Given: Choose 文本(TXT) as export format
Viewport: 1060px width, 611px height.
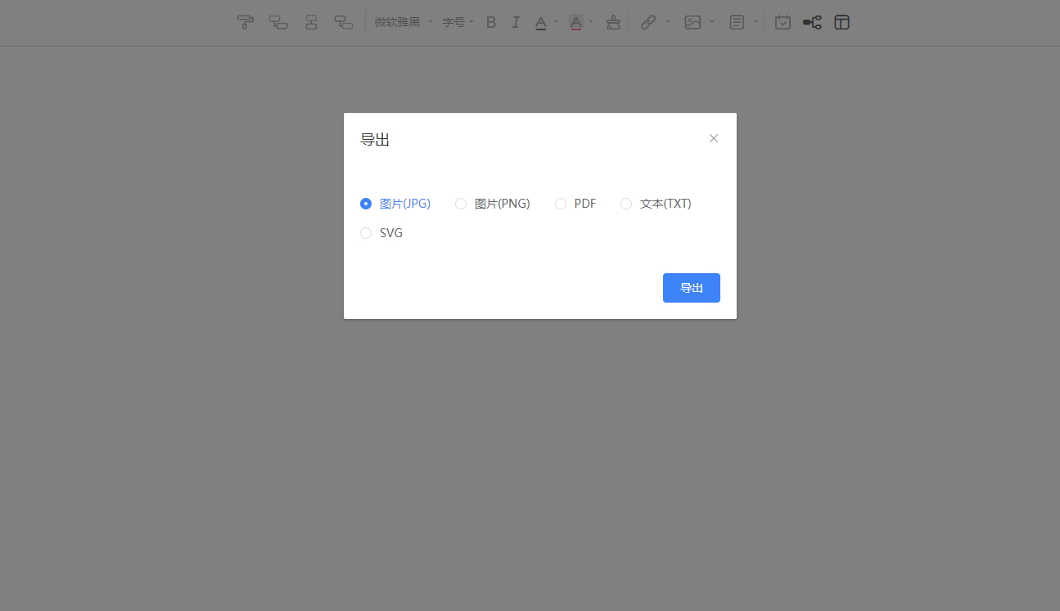Looking at the screenshot, I should pyautogui.click(x=626, y=204).
